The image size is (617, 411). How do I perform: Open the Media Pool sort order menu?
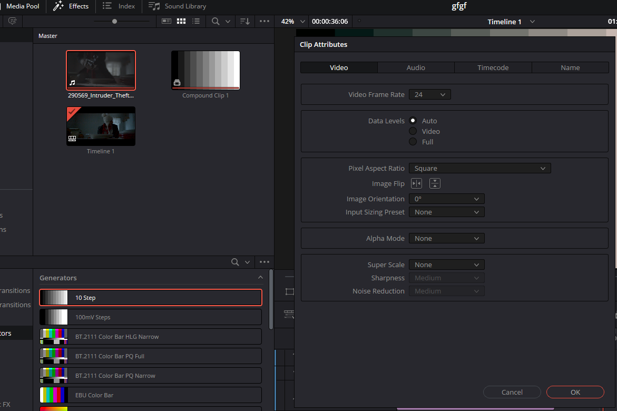[244, 21]
